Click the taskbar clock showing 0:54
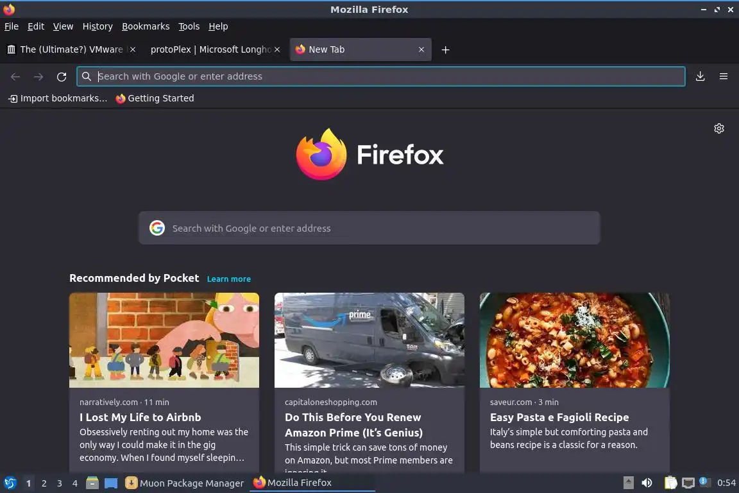This screenshot has height=493, width=739. [x=726, y=483]
